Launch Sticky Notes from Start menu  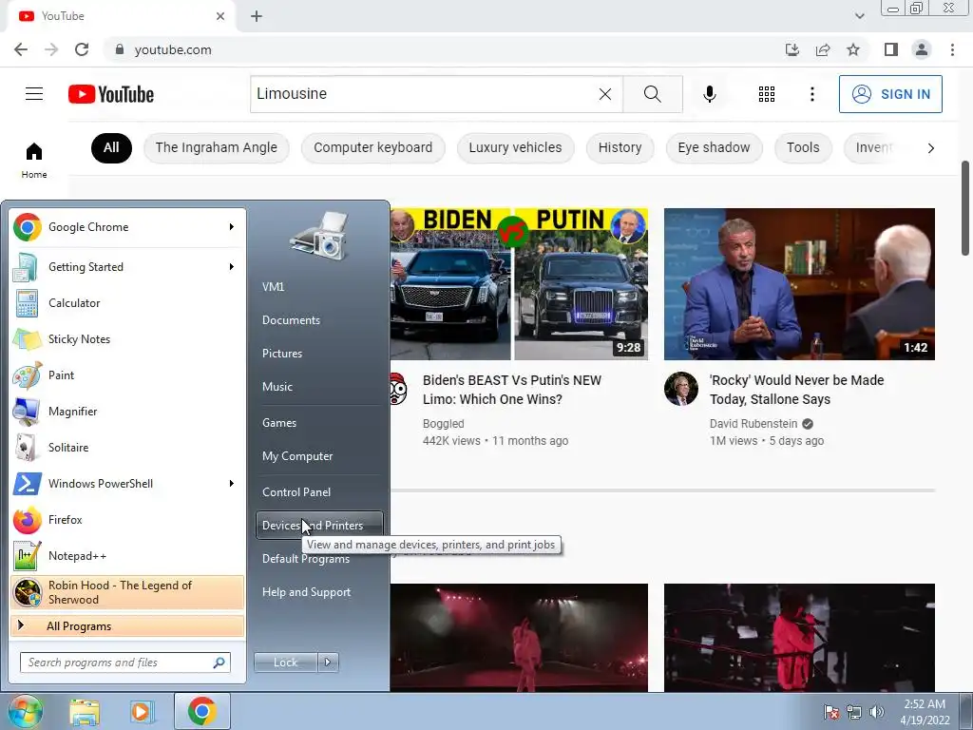[x=127, y=339]
